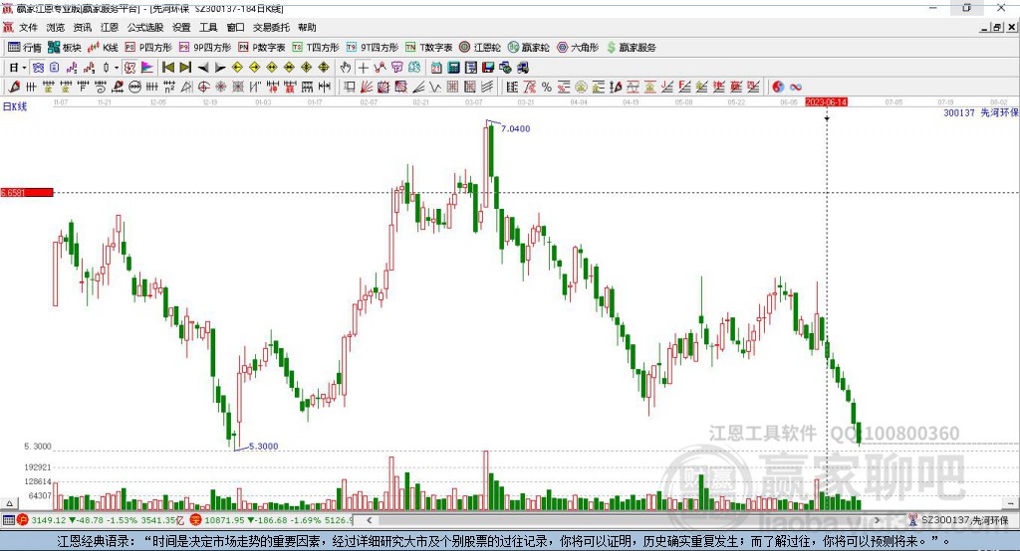Viewport: 1020px width, 551px height.
Task: Move chart right with black right arrow
Action: click(x=220, y=68)
